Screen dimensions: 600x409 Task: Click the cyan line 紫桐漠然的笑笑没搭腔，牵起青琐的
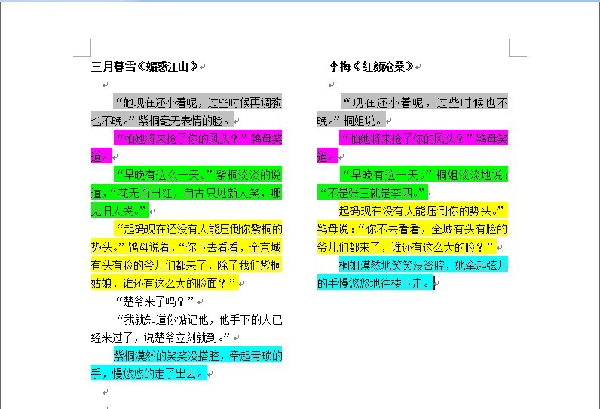pyautogui.click(x=197, y=356)
